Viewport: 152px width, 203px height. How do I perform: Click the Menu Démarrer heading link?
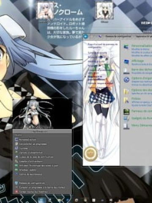142,125
